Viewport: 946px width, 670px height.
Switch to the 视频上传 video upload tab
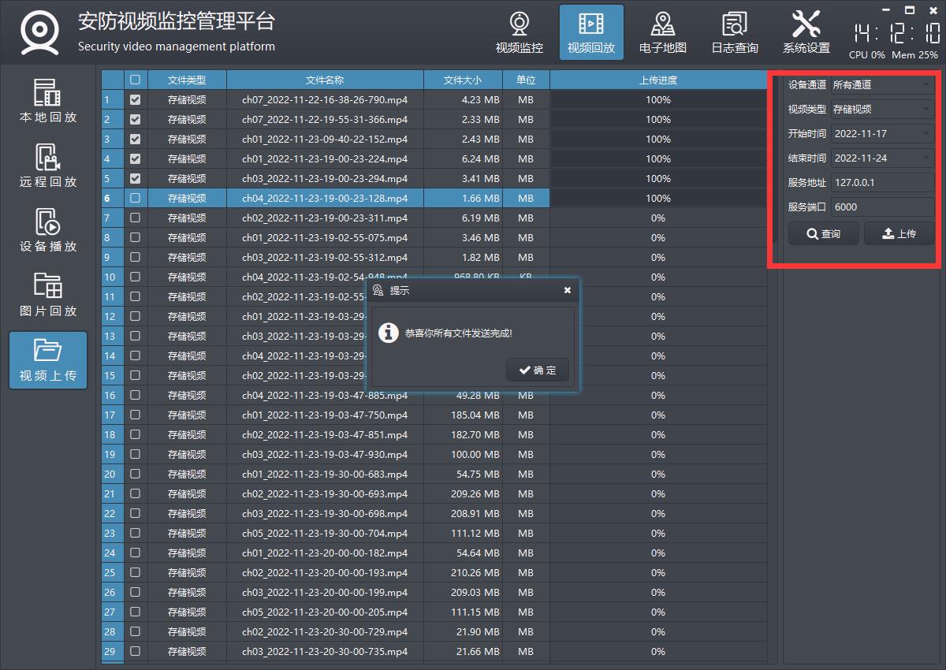tap(48, 359)
